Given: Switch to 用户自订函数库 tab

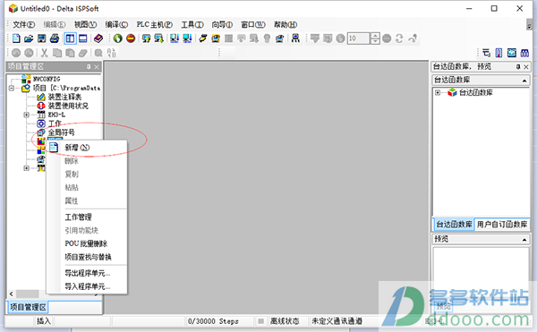Looking at the screenshot, I should (x=502, y=225).
